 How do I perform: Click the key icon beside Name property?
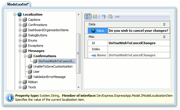[93, 55]
